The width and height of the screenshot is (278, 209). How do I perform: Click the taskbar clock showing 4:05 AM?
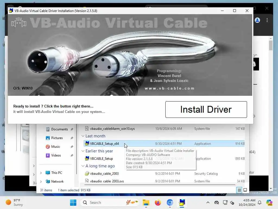pyautogui.click(x=247, y=202)
